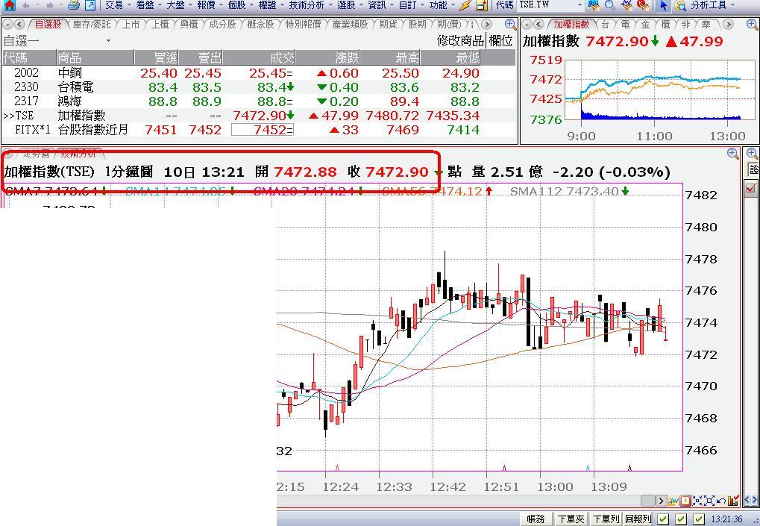Click the GO symbol lookup icon

593,5
